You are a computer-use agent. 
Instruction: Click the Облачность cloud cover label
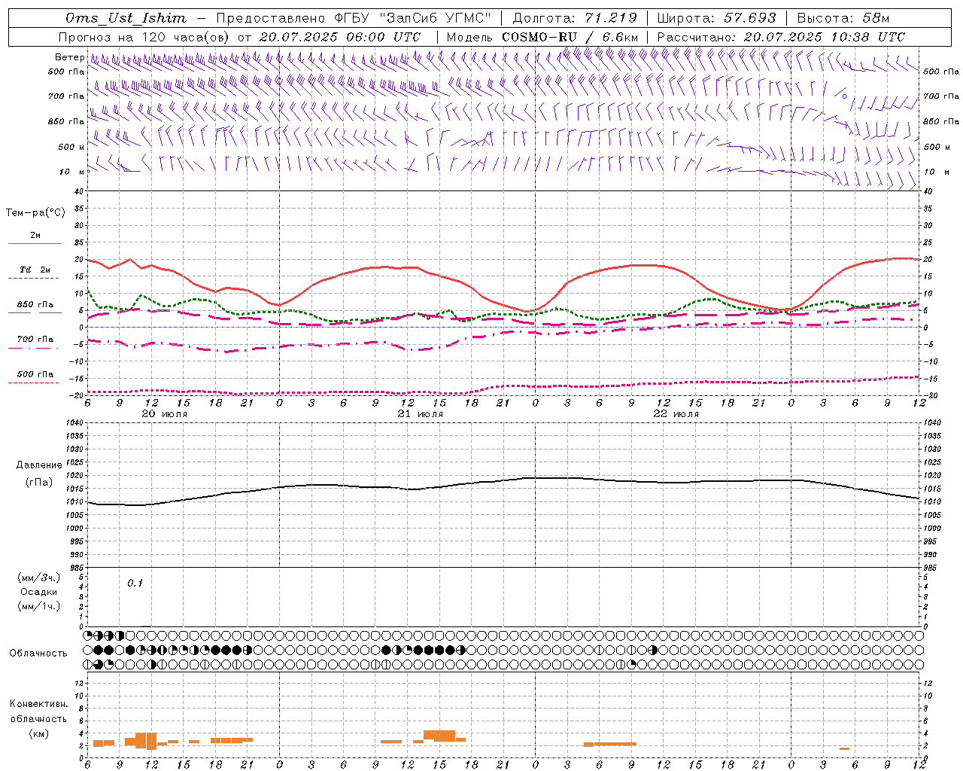point(38,653)
